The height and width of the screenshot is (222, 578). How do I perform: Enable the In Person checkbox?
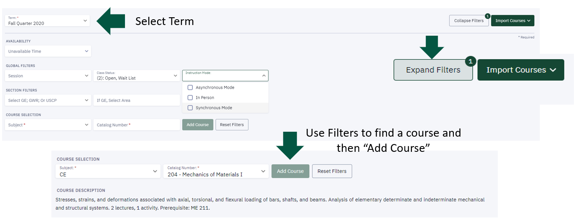(190, 98)
